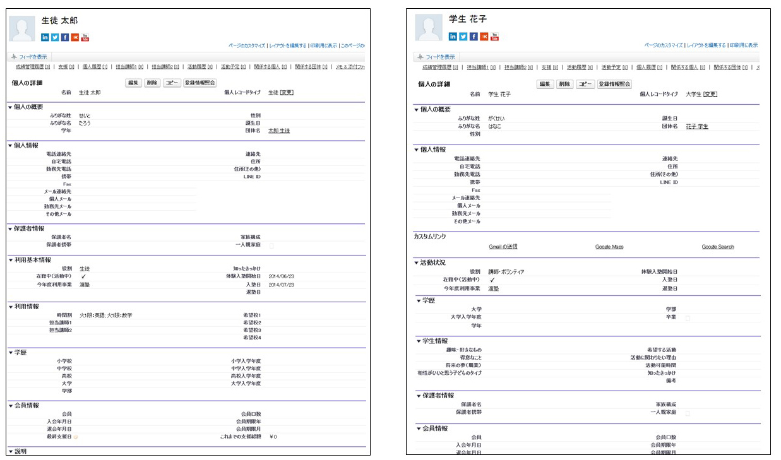
Task: Open Google Maps custom link
Action: coord(609,247)
